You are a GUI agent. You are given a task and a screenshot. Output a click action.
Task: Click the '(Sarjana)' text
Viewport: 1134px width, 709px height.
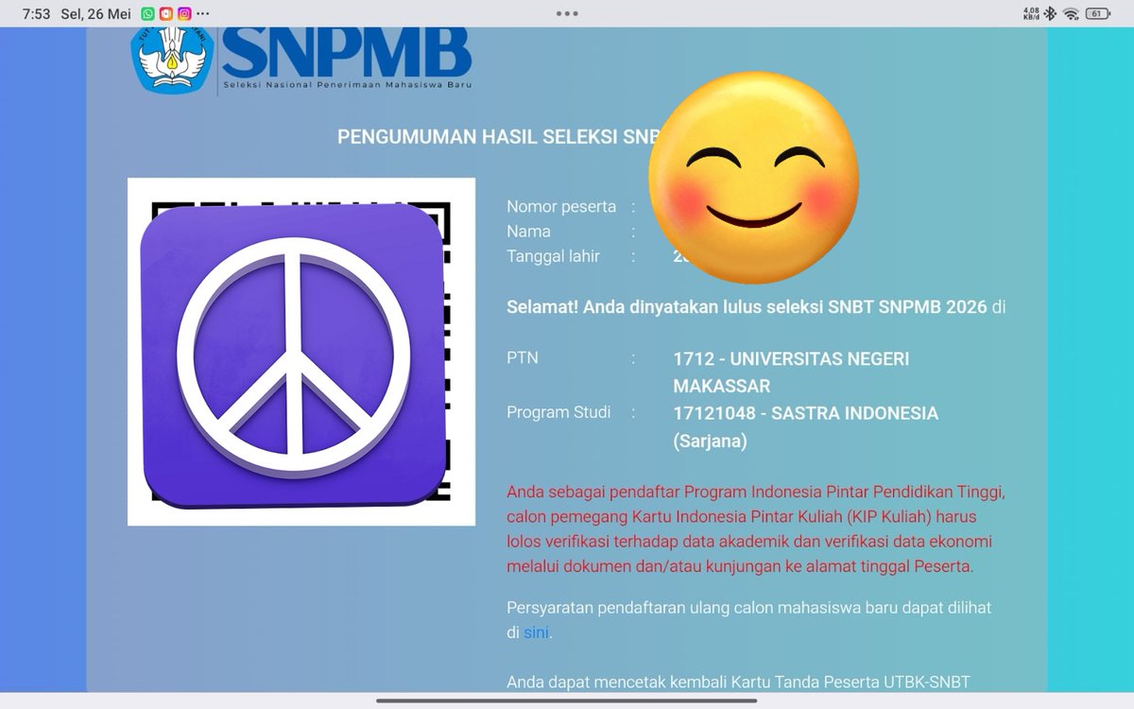click(x=710, y=441)
